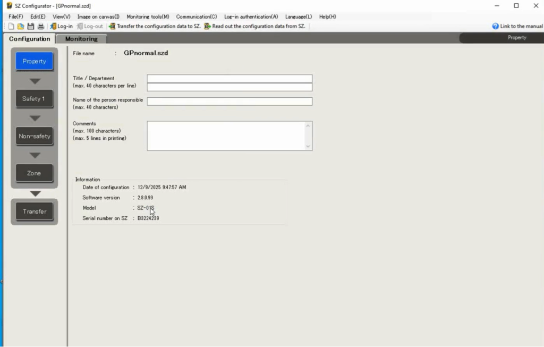Focus the Name of the person responsible field

click(229, 101)
